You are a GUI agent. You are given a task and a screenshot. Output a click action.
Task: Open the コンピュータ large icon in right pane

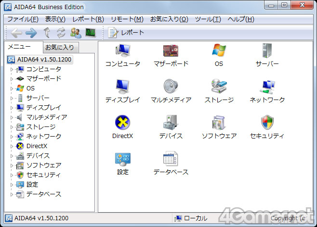point(123,50)
